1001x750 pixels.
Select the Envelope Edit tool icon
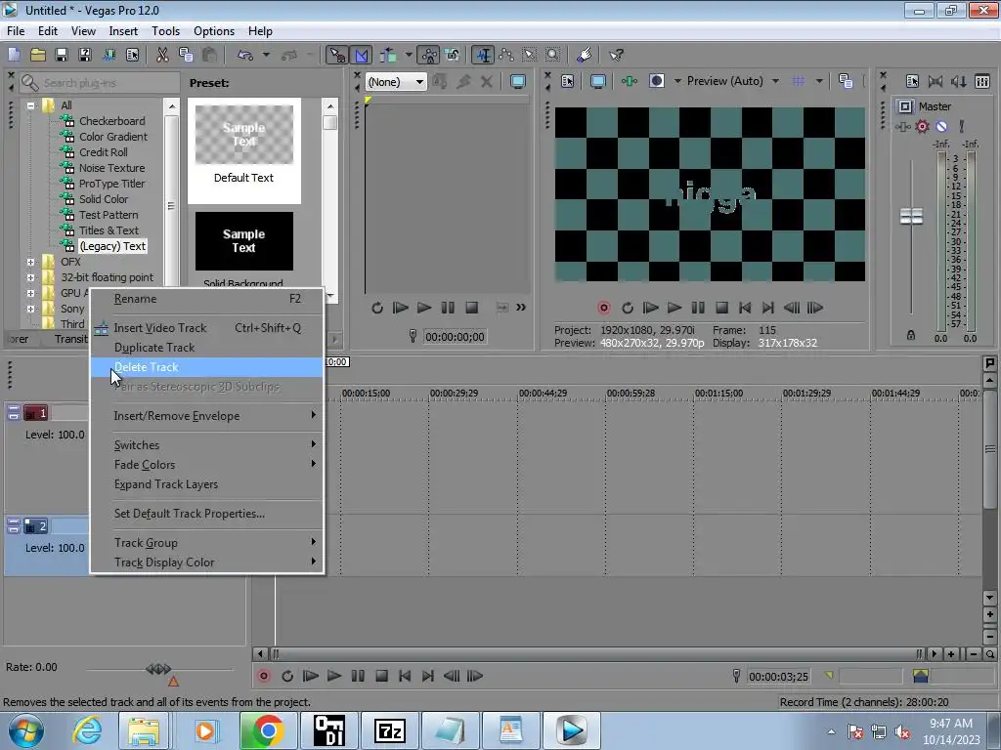pos(506,55)
